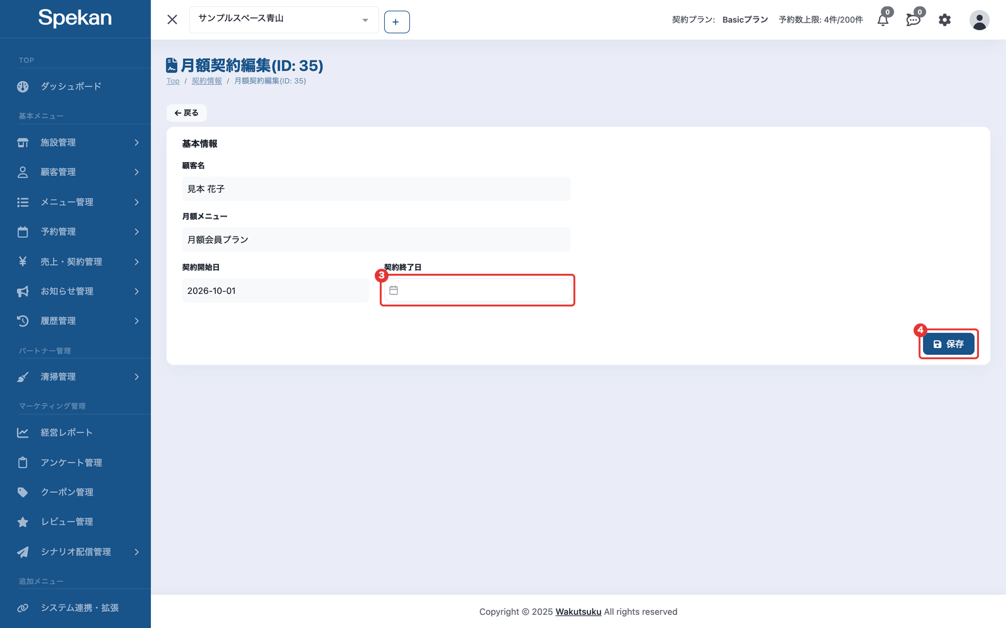Screen dimensions: 1006x628
Task: Open the user profile avatar
Action: (979, 20)
